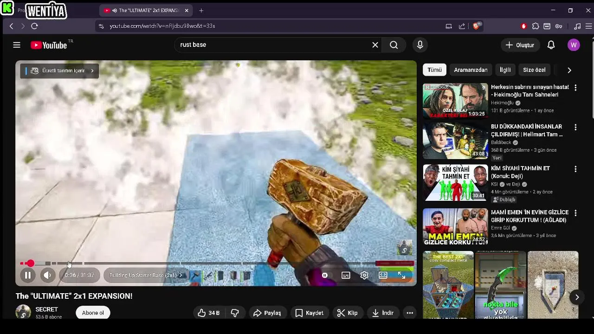Toggle autoplay switch in player

[x=324, y=276]
